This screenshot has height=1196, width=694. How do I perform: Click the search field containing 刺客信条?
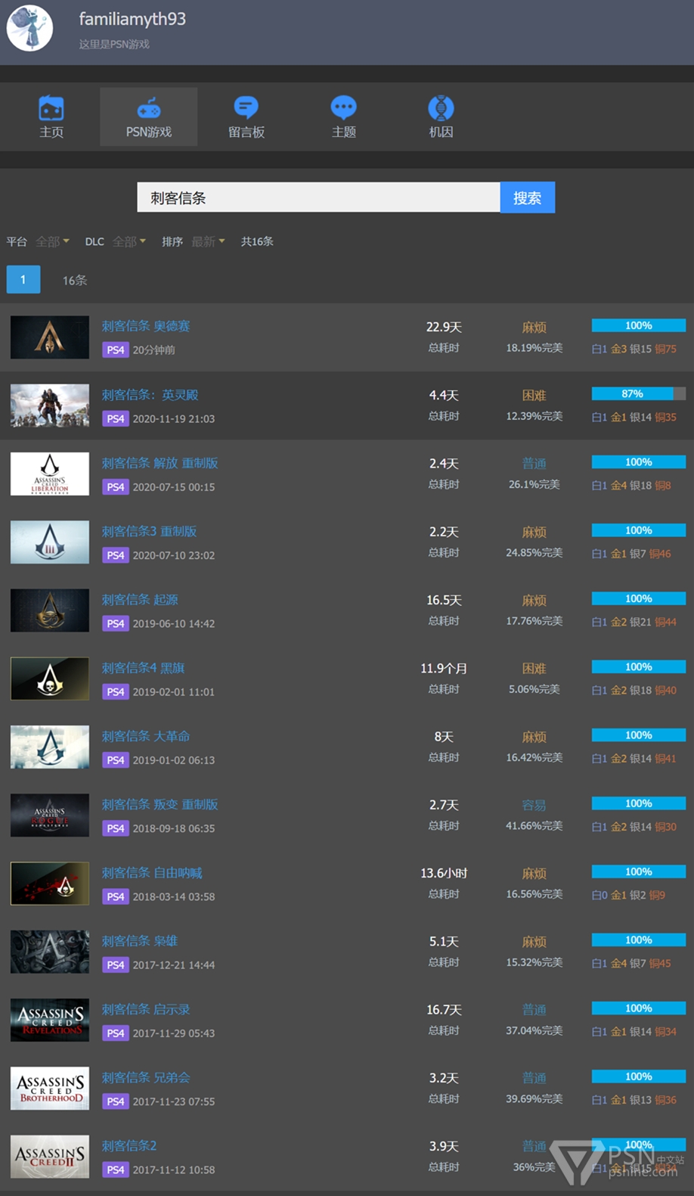pos(318,197)
